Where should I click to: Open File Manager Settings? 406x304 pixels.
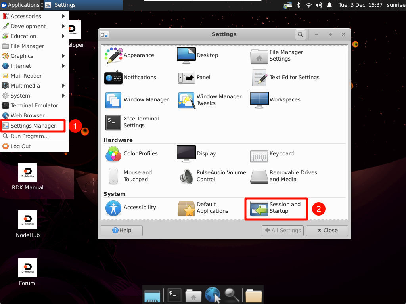(x=277, y=55)
